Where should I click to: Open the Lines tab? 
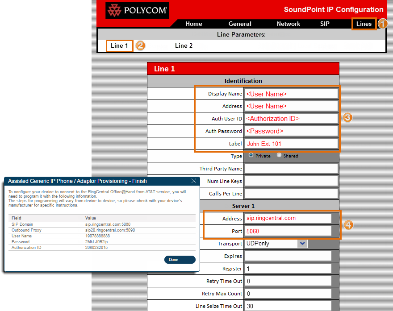coord(364,24)
